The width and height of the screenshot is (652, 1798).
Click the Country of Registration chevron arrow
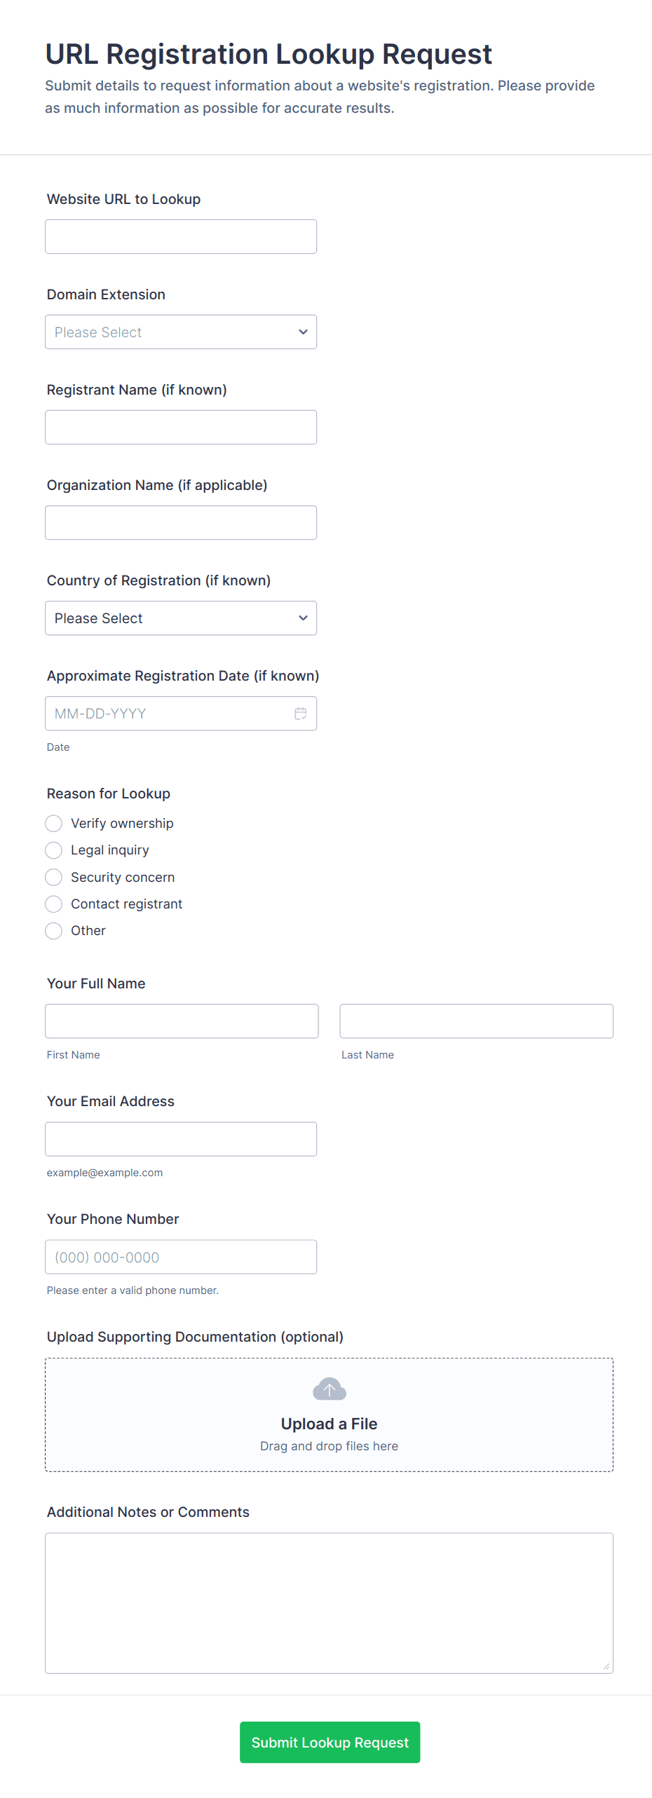(x=303, y=618)
